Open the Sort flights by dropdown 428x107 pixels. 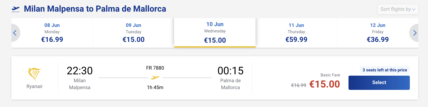398,9
